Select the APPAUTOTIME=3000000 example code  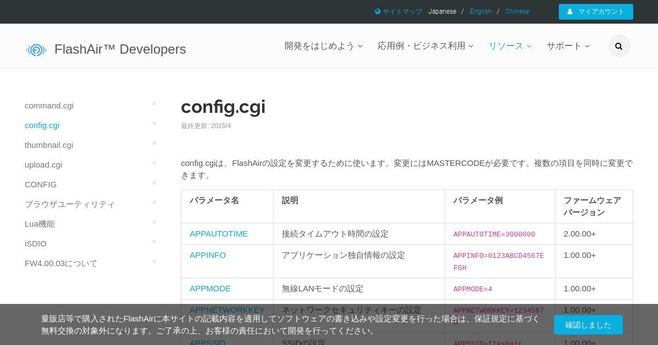494,234
